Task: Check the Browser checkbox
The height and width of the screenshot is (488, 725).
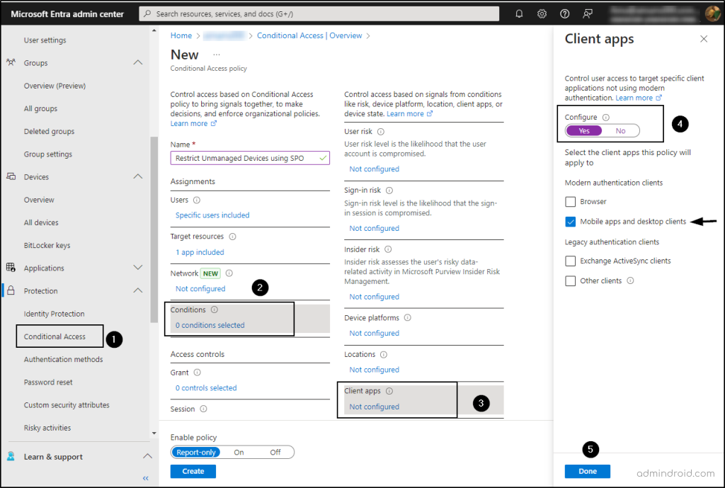Action: point(571,202)
